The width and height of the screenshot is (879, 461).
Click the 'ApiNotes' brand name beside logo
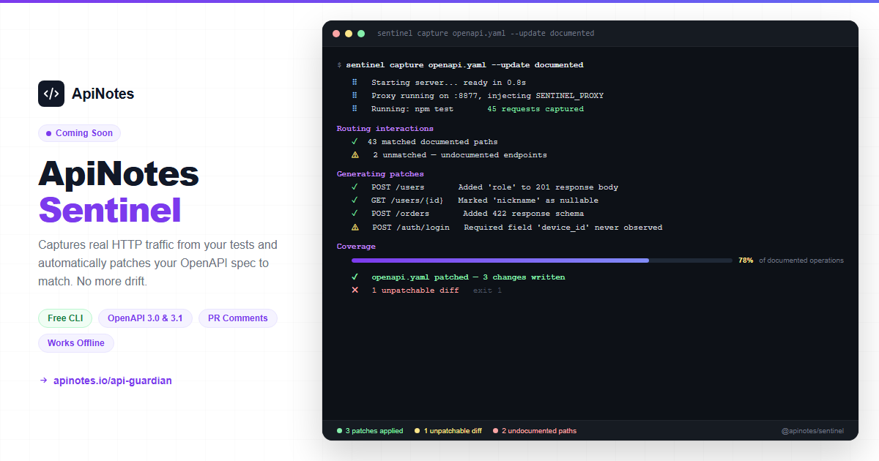pyautogui.click(x=103, y=94)
